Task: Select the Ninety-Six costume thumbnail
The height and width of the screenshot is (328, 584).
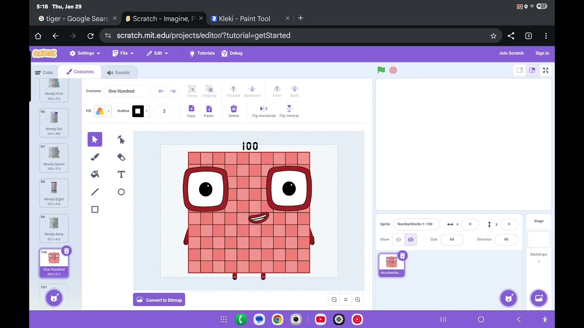Action: (54, 123)
